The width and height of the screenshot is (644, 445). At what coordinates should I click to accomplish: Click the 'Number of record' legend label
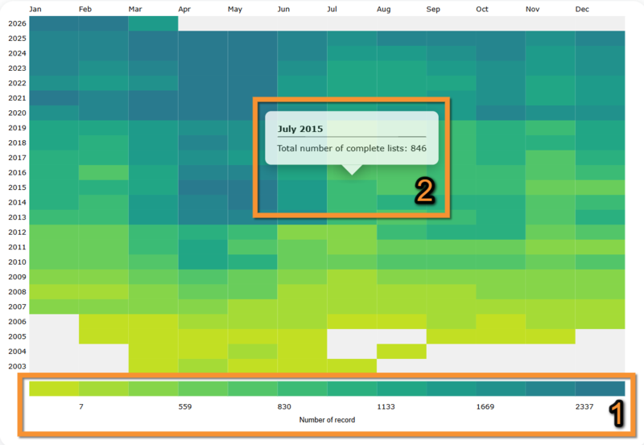coord(327,420)
